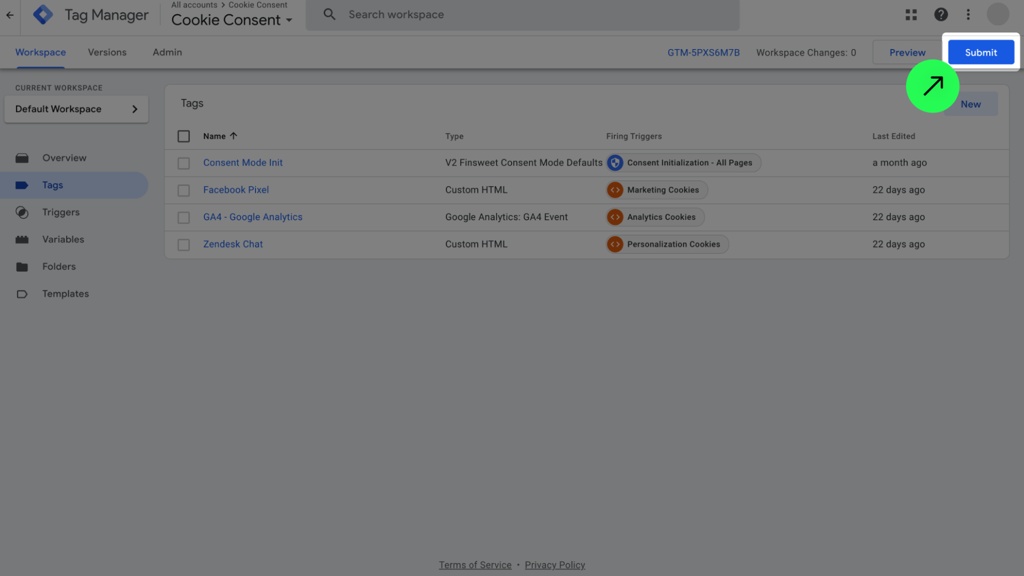Click the Tag Manager logo icon

[43, 14]
